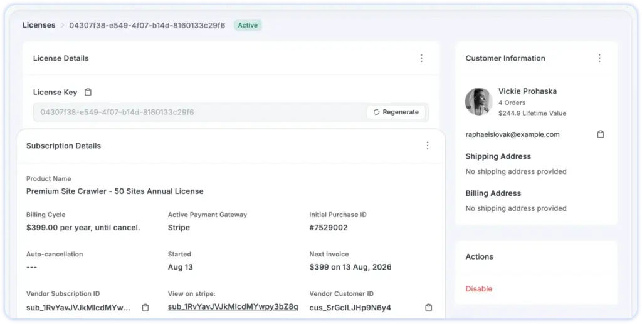Copy the Vendor Customer ID

pos(429,308)
